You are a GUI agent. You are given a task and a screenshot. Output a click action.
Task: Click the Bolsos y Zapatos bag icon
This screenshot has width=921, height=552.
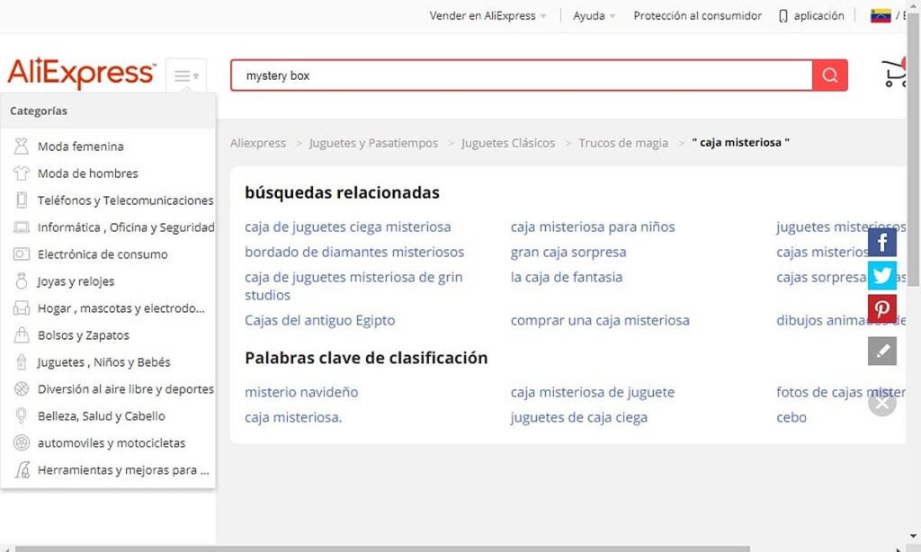click(22, 335)
